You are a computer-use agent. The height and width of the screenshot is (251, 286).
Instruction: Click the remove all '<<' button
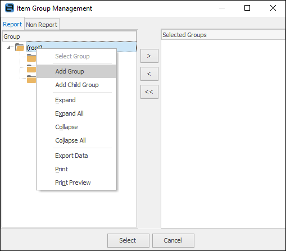click(149, 92)
